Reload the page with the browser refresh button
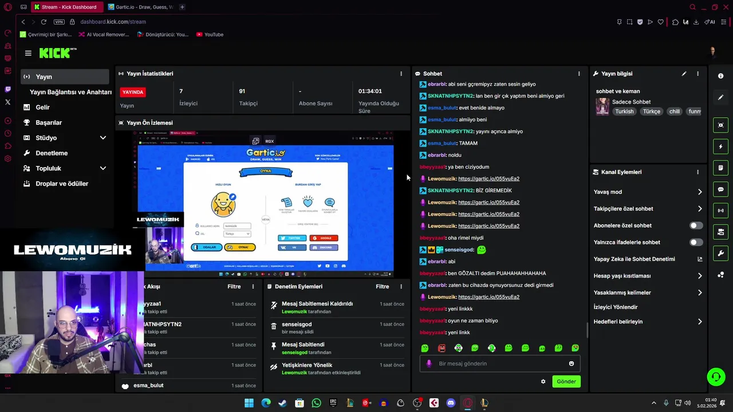Screen dimensions: 733x412 click(44, 22)
